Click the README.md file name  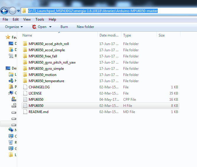[38, 112]
